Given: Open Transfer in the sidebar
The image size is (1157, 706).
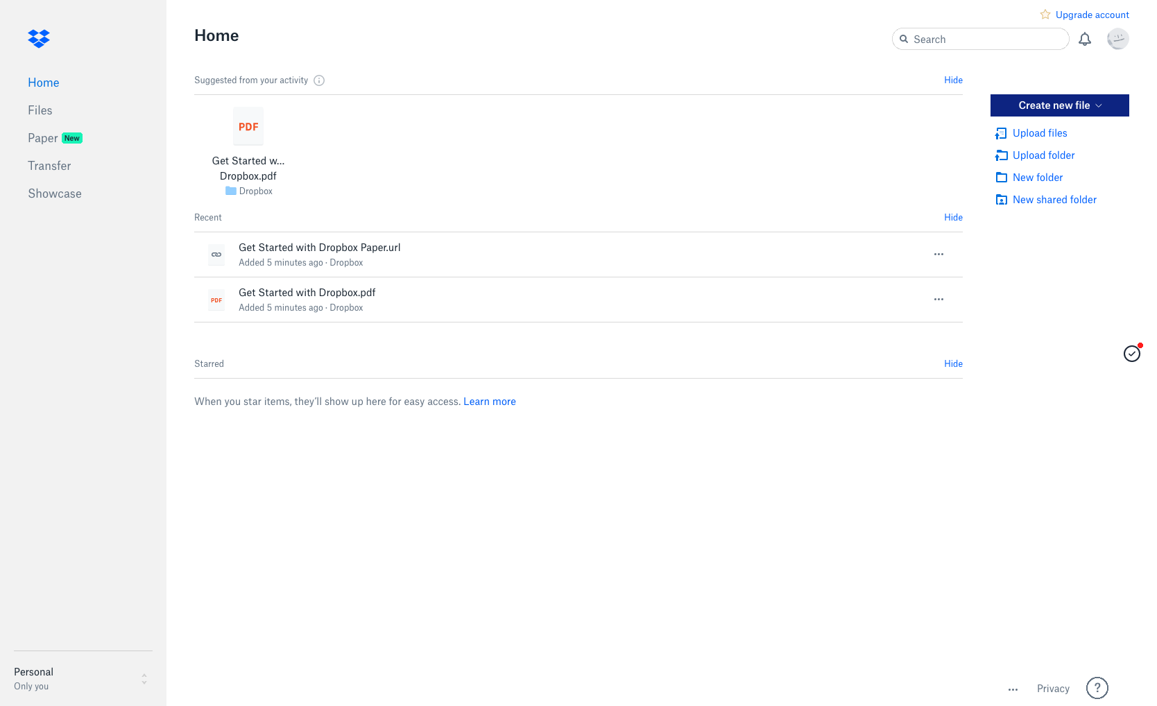Looking at the screenshot, I should point(49,166).
